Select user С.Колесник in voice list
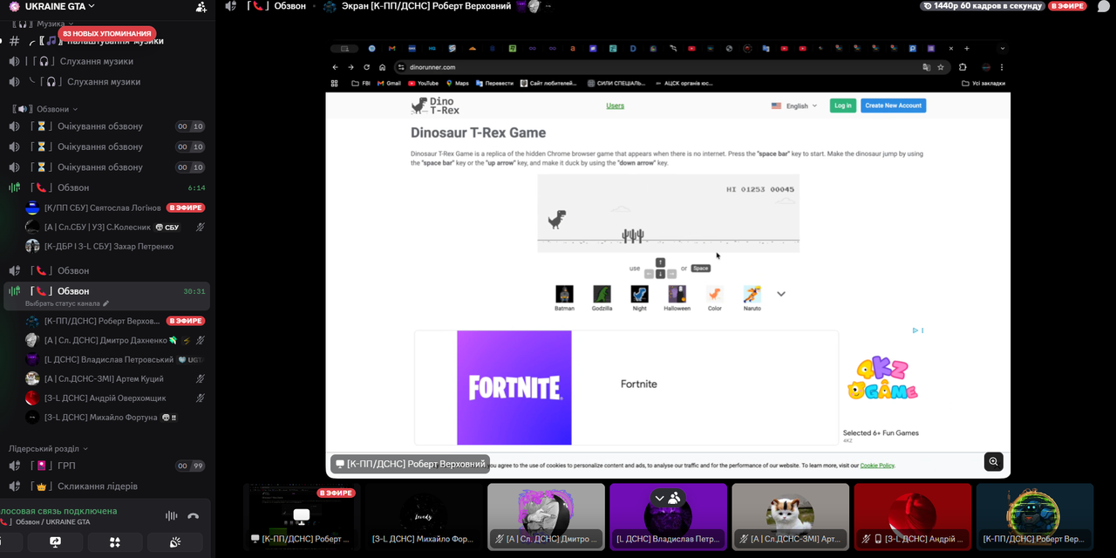This screenshot has height=558, width=1116. coord(98,227)
